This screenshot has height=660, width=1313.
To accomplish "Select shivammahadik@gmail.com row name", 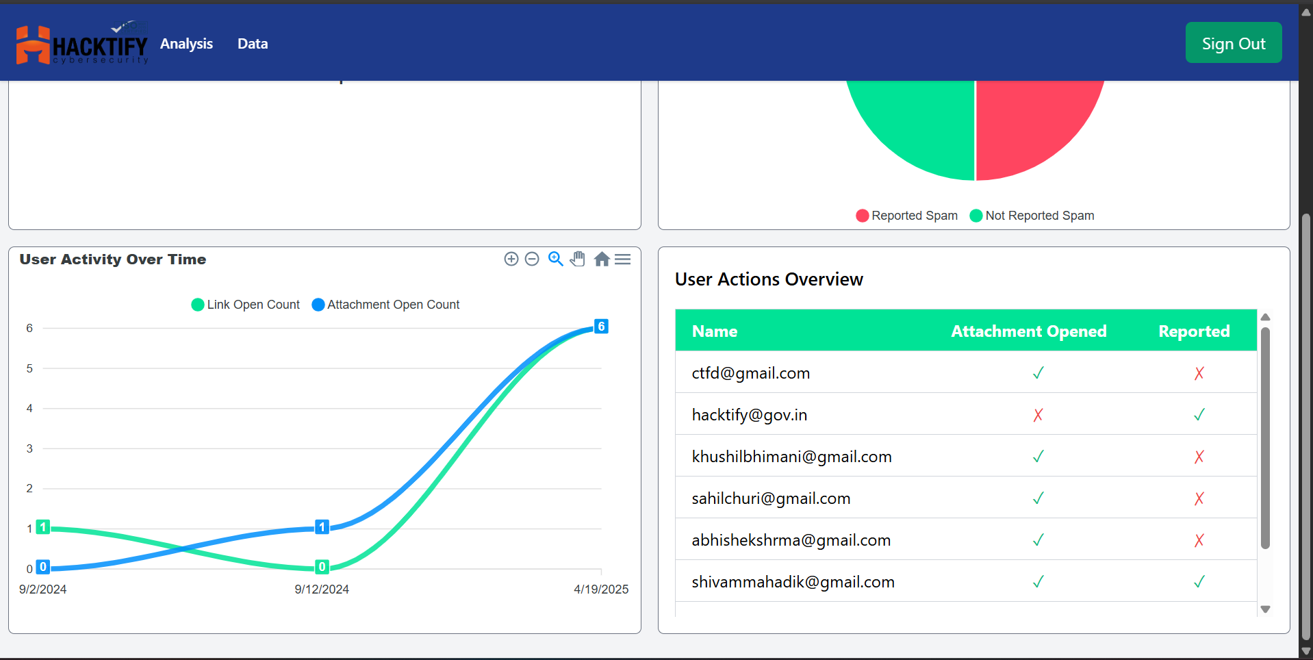I will coord(793,582).
